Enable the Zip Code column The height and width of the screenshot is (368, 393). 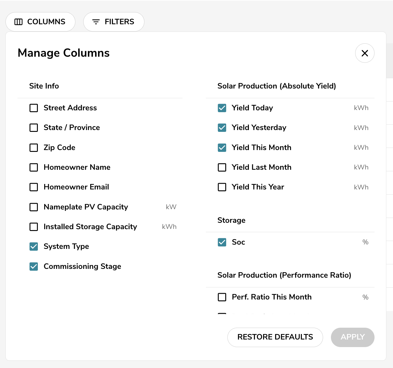34,148
